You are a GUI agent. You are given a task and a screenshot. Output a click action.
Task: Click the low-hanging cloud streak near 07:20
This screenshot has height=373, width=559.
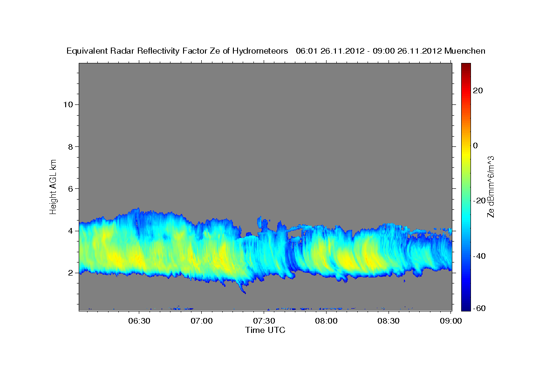(x=243, y=287)
